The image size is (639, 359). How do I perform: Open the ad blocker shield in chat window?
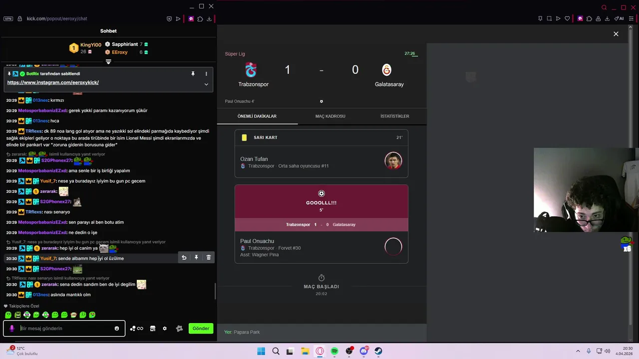(x=169, y=18)
